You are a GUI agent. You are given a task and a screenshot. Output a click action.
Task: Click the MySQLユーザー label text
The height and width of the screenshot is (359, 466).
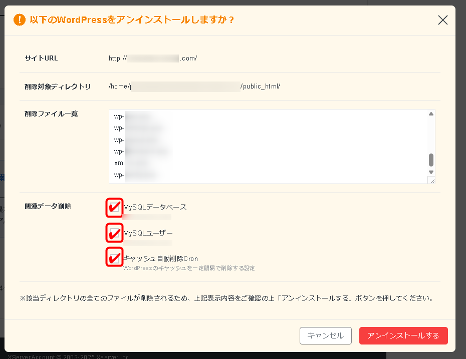pyautogui.click(x=148, y=233)
